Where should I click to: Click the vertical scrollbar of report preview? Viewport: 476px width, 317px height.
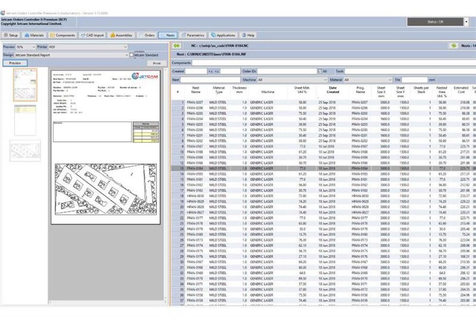click(x=165, y=185)
